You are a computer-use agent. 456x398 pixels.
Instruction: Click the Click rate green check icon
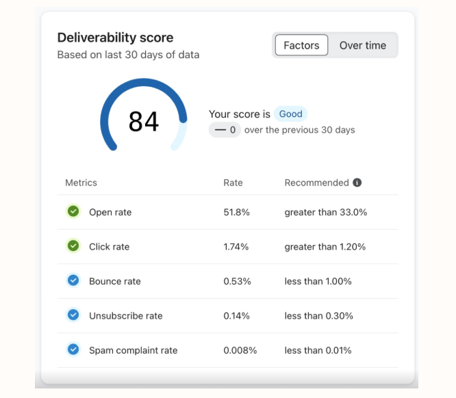point(73,246)
